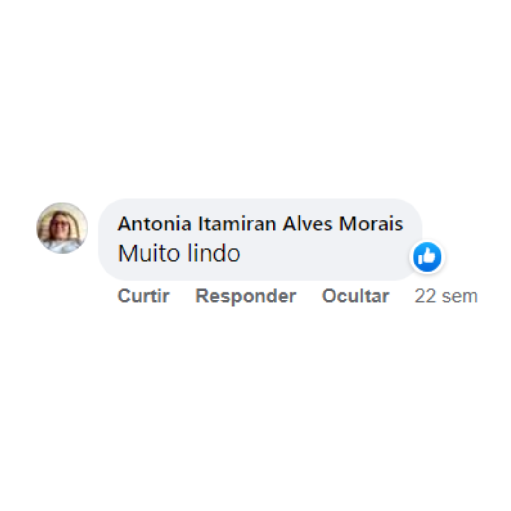
Task: Click Ocultar next to Responder
Action: pos(355,296)
